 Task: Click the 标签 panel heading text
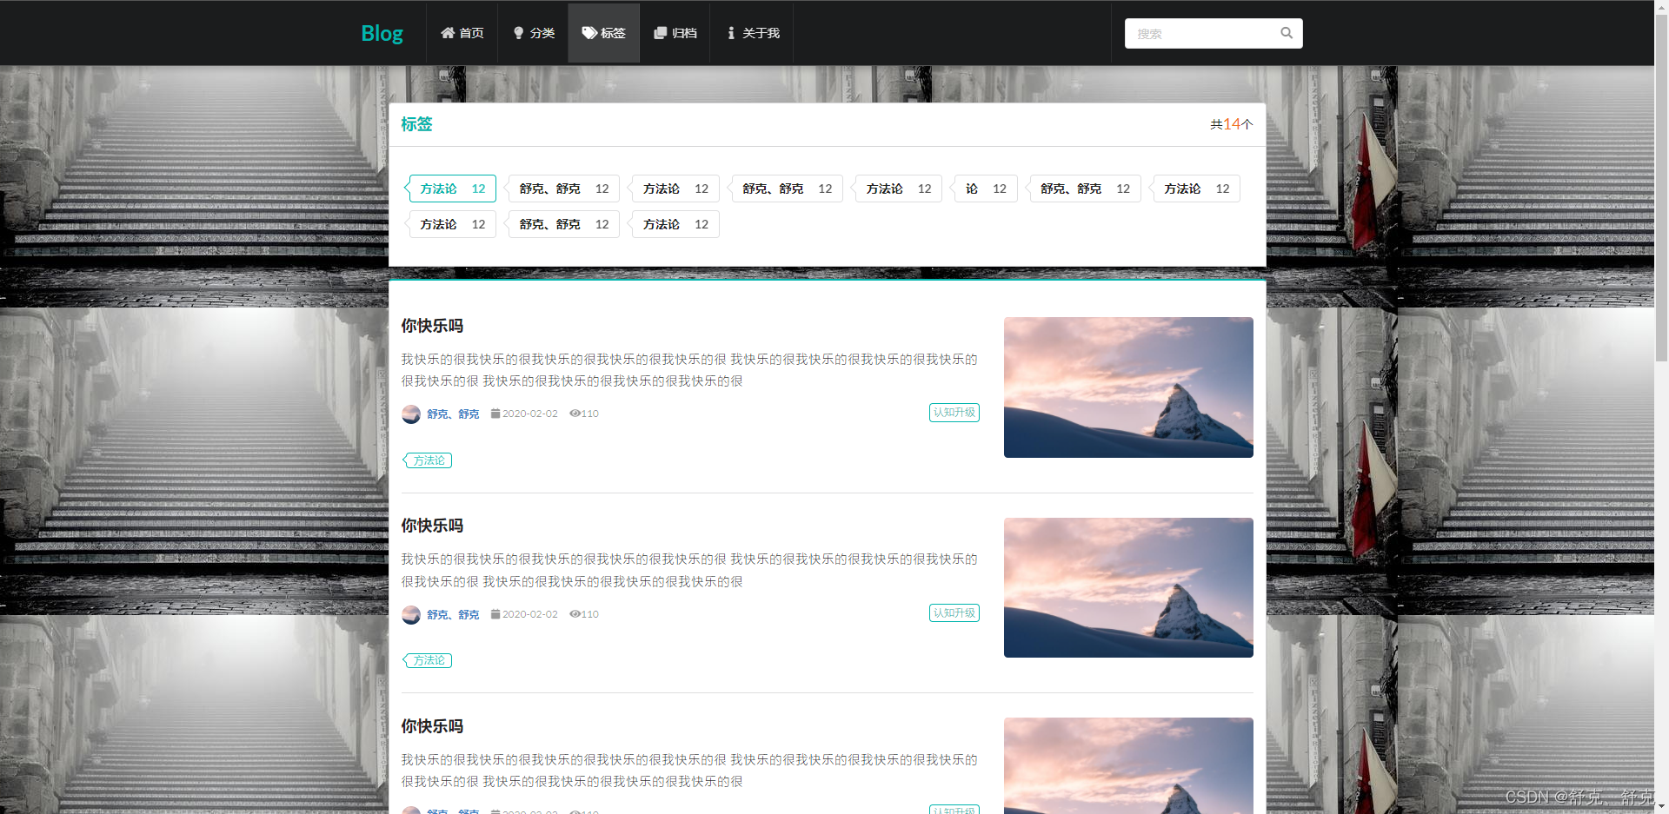416,124
